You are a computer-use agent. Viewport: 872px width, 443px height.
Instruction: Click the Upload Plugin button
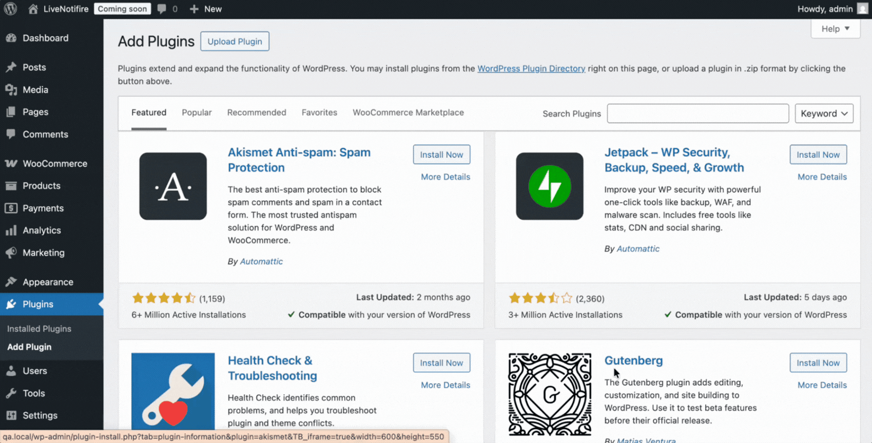[235, 42]
